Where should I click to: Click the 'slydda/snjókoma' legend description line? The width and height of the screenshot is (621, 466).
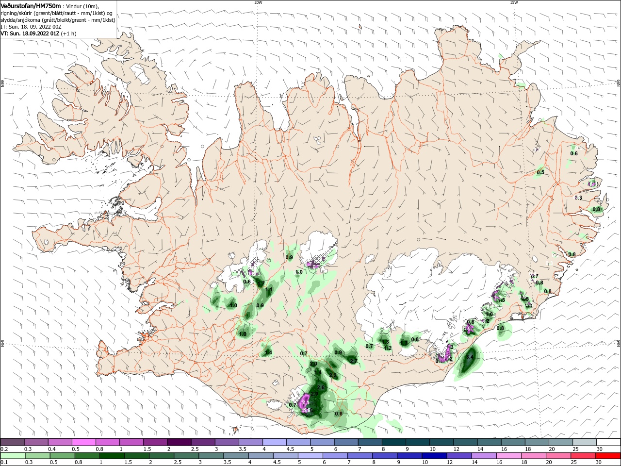[x=58, y=20]
